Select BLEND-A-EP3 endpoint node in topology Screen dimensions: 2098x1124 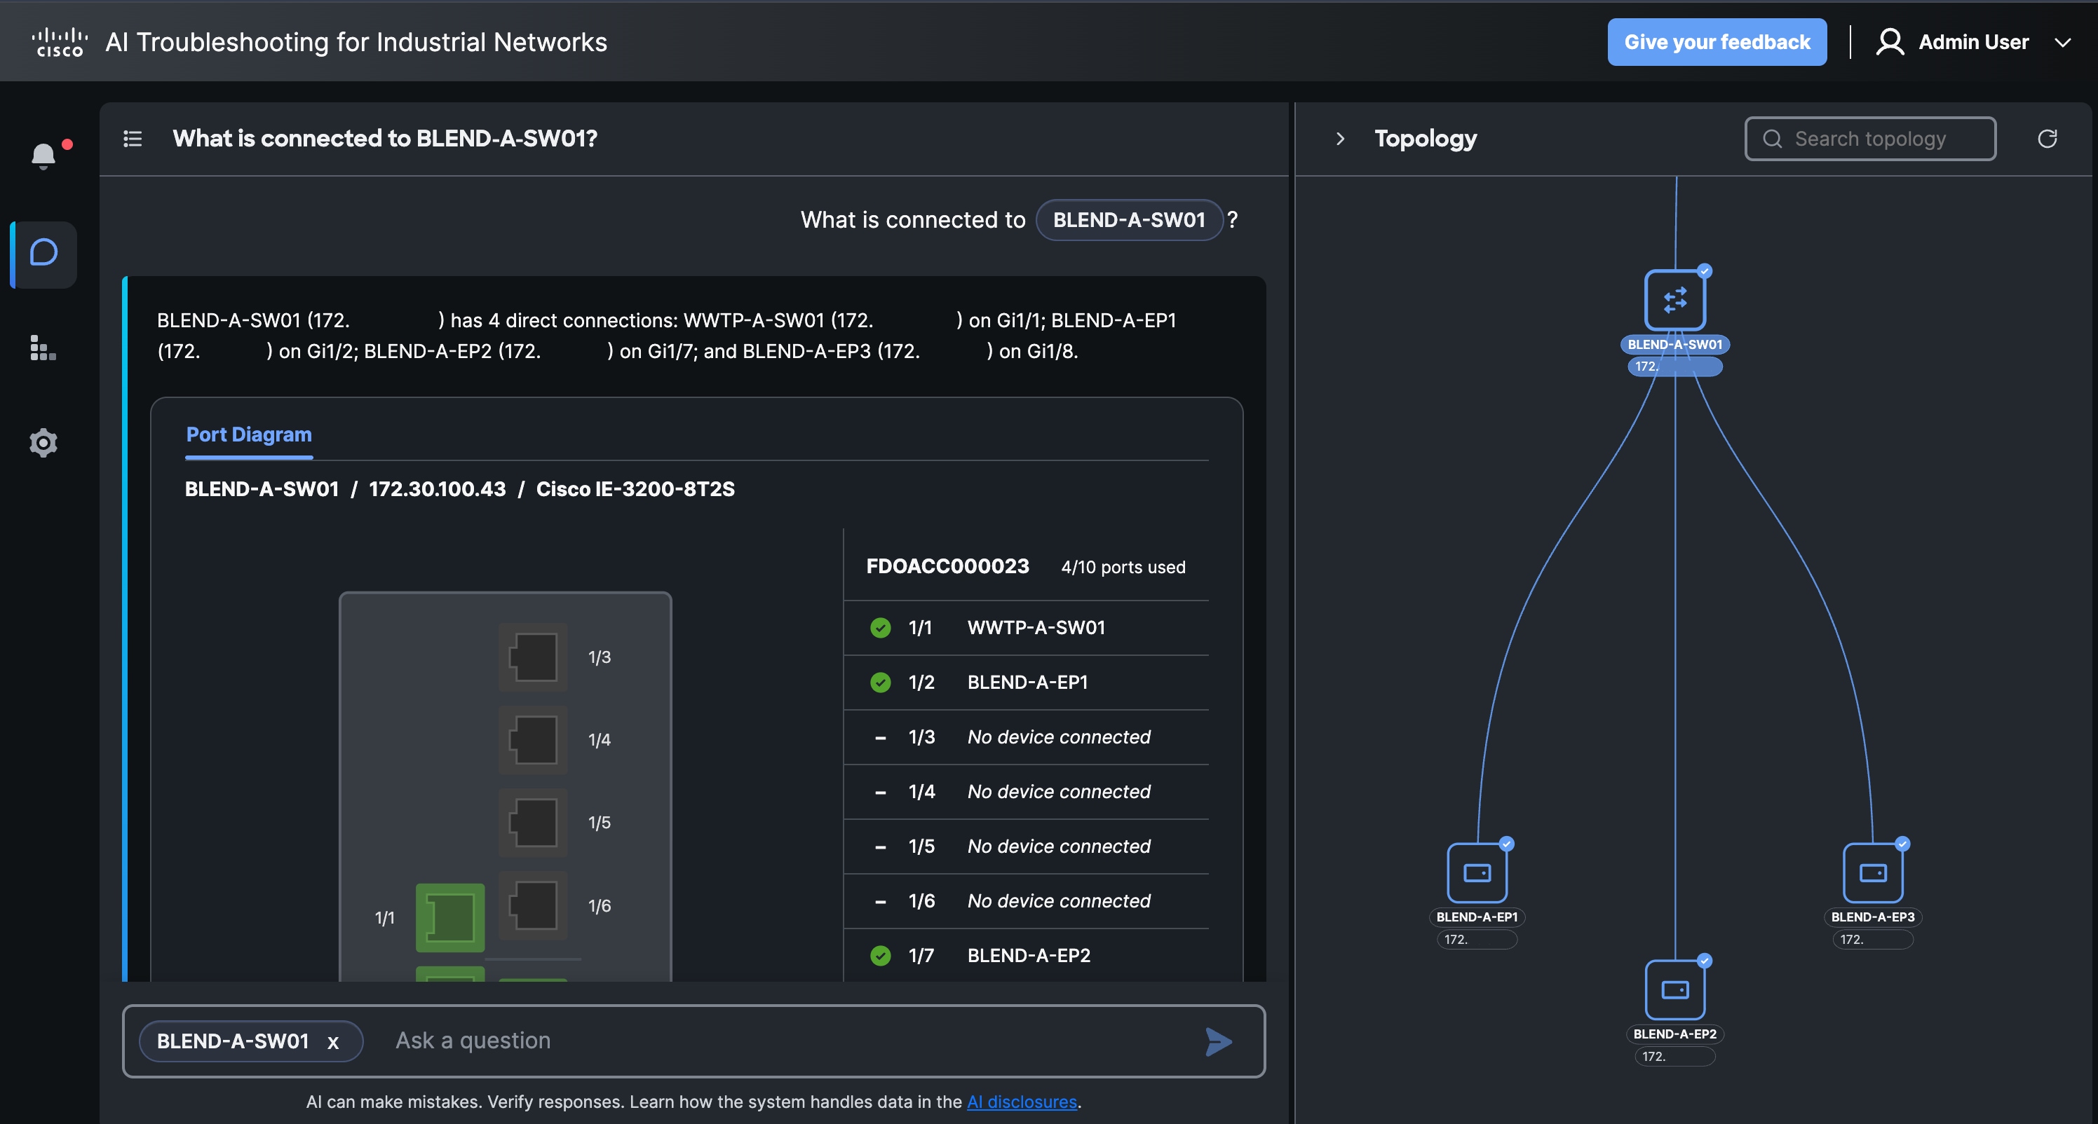1872,872
